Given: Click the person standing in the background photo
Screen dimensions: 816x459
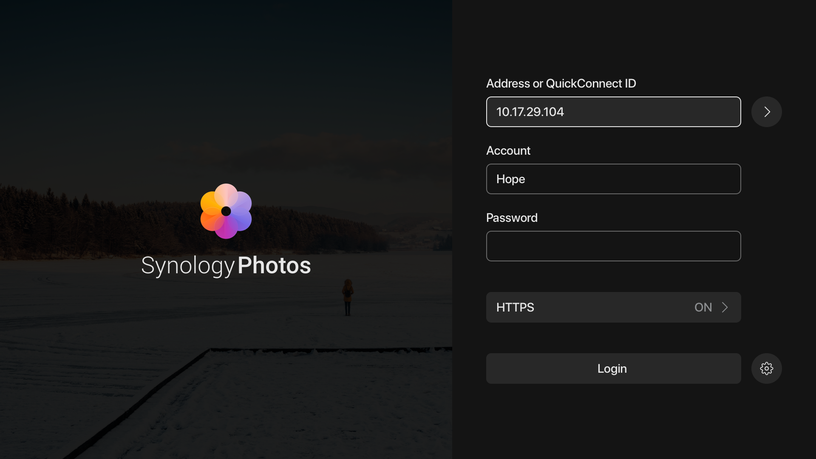Looking at the screenshot, I should pyautogui.click(x=348, y=297).
